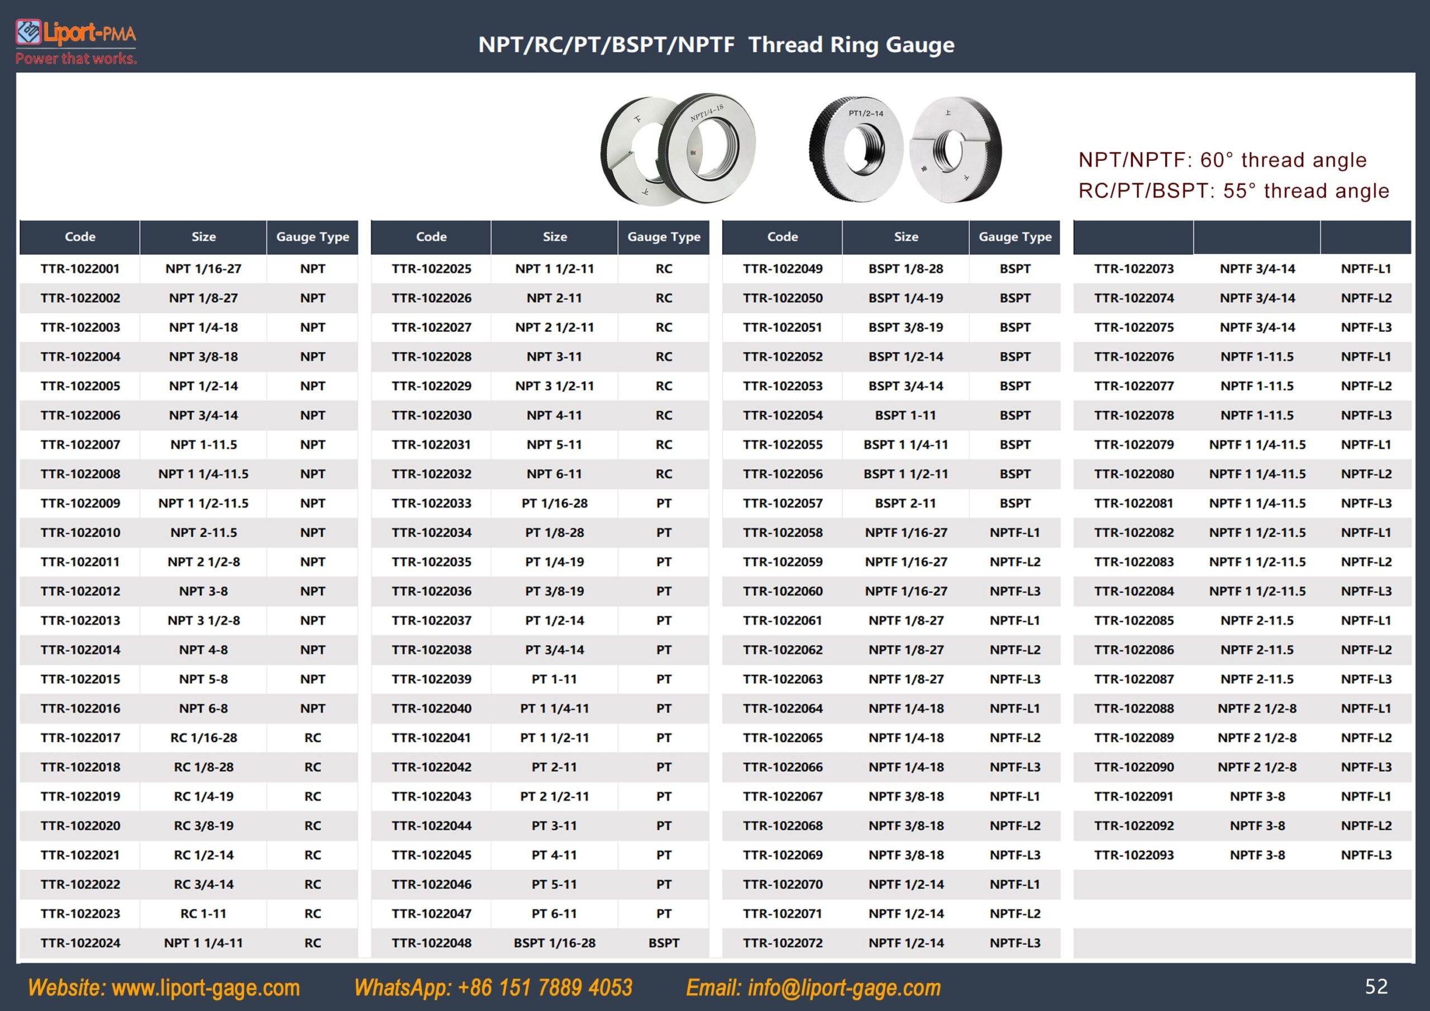
Task: Click code TTR-1022063
Action: [x=783, y=679]
